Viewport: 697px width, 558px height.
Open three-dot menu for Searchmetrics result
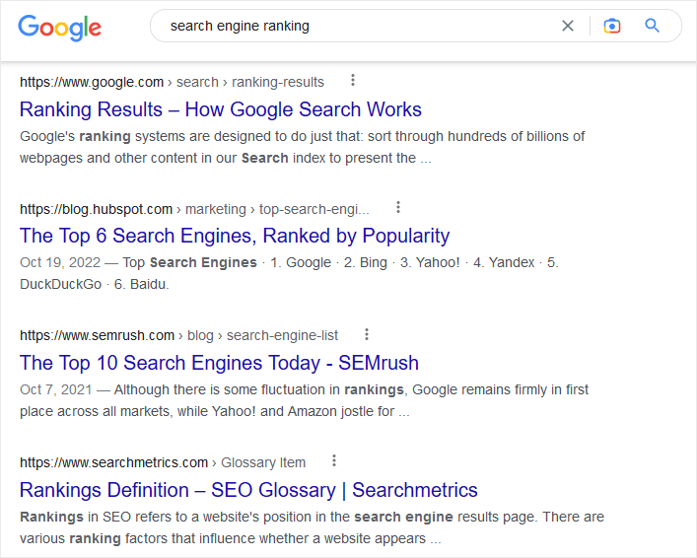334,461
